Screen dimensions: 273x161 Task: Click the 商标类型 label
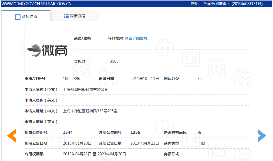point(171,143)
